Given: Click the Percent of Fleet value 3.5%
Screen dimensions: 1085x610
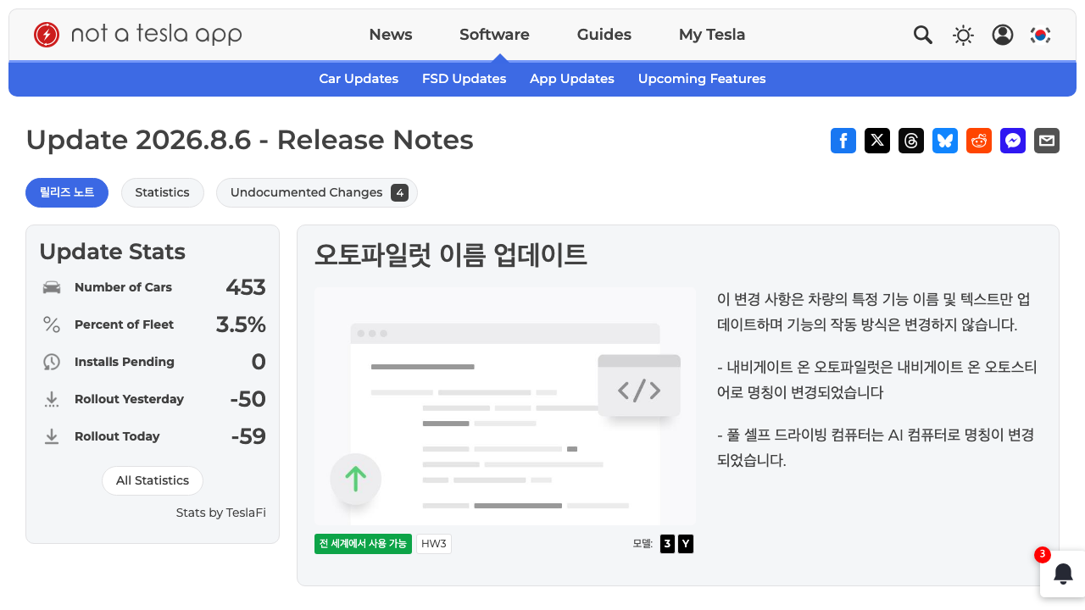Looking at the screenshot, I should tap(241, 324).
